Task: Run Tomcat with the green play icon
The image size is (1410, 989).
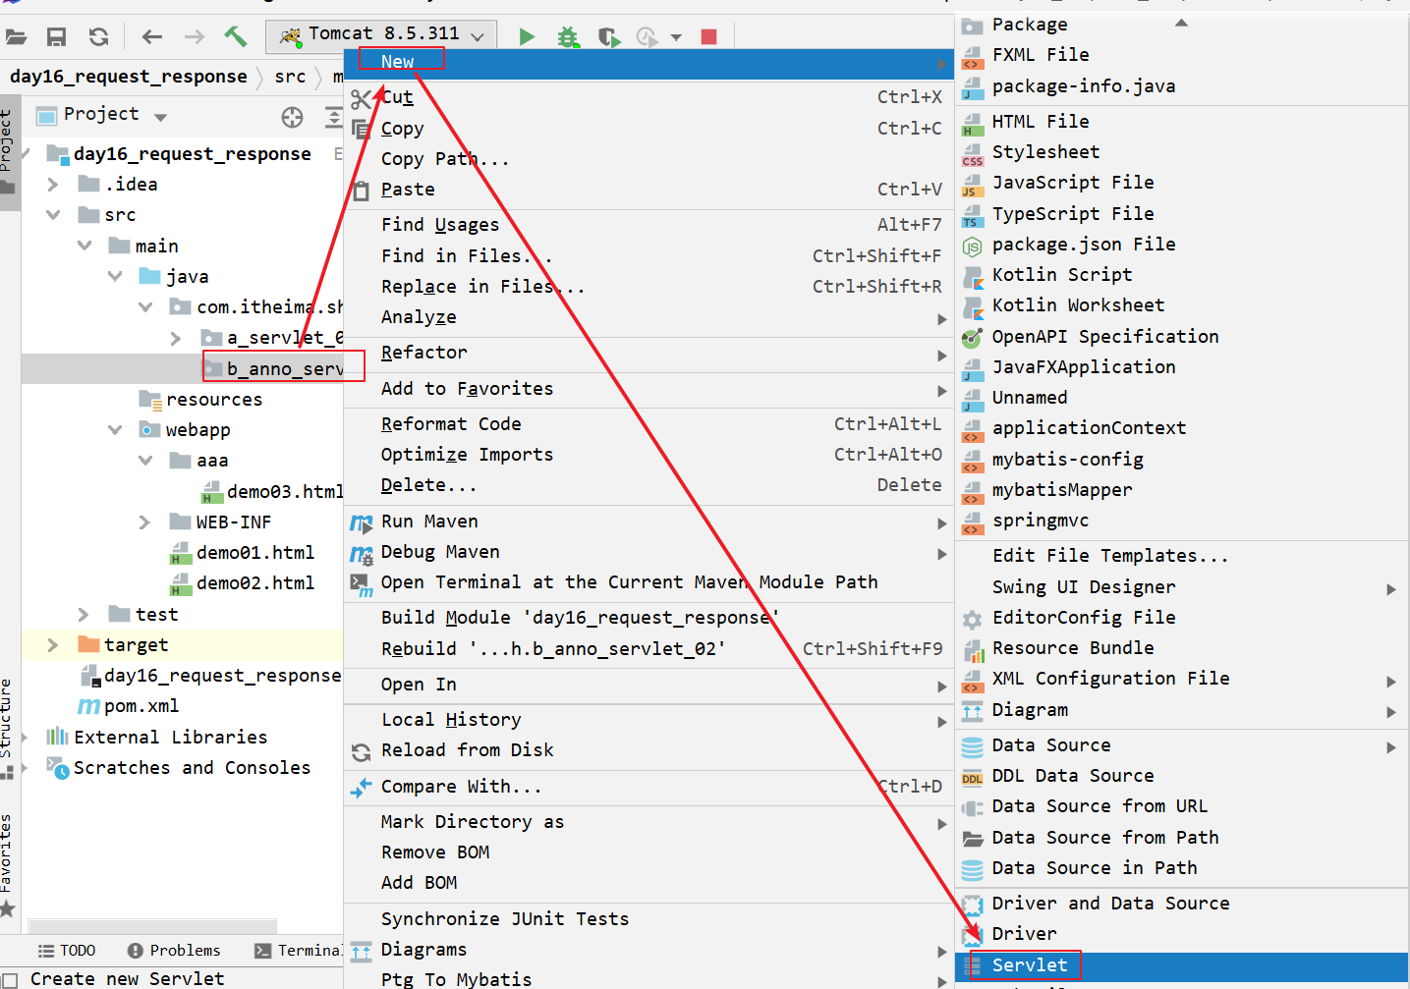Action: tap(527, 37)
